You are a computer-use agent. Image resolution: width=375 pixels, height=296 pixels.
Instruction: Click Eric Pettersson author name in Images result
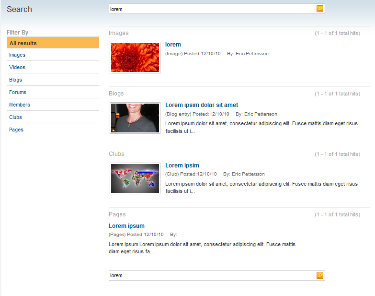pyautogui.click(x=252, y=54)
